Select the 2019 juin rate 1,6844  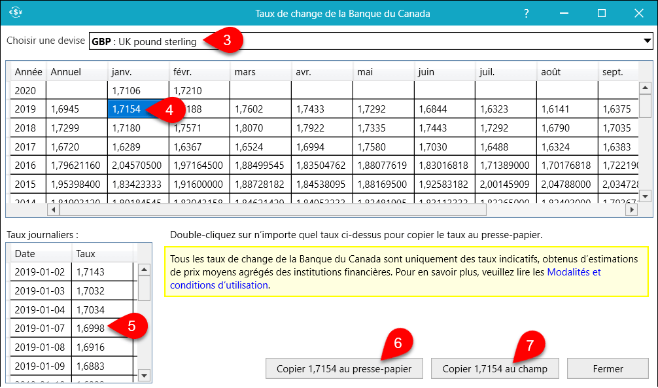pos(444,109)
